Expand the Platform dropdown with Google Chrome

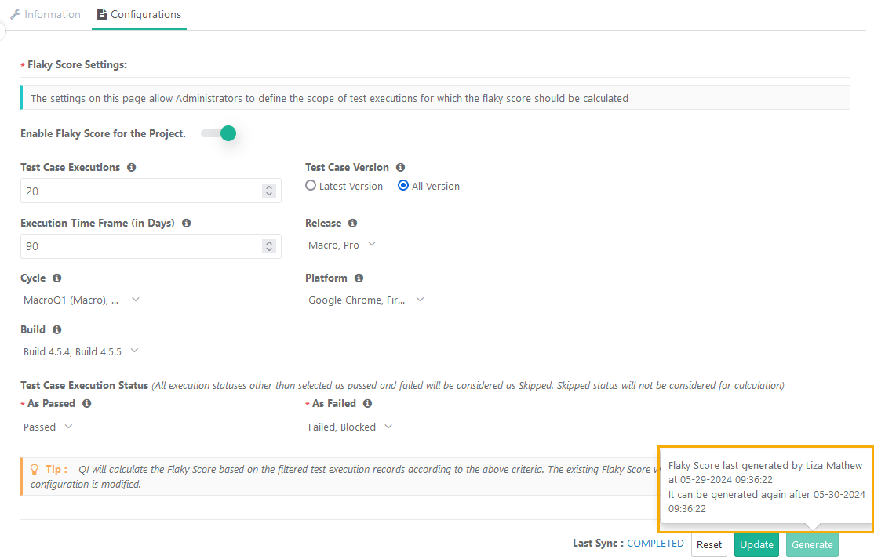coord(366,300)
